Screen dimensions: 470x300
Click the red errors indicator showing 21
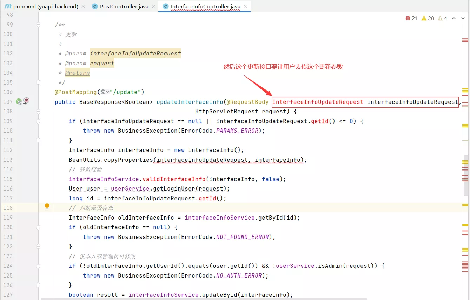click(x=412, y=18)
